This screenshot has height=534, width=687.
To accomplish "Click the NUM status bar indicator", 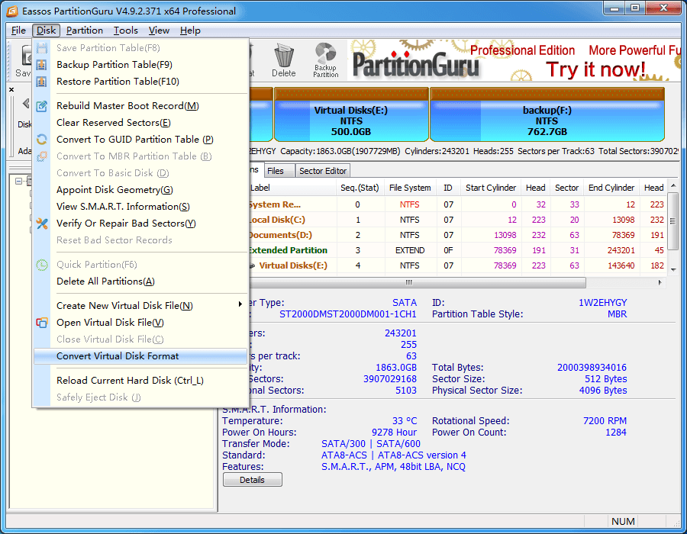I will [x=623, y=521].
